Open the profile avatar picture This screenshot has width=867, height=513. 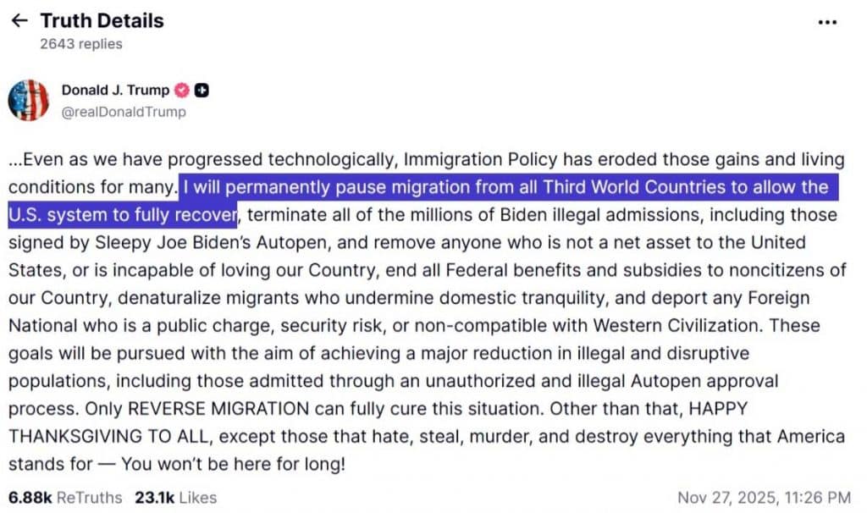29,101
